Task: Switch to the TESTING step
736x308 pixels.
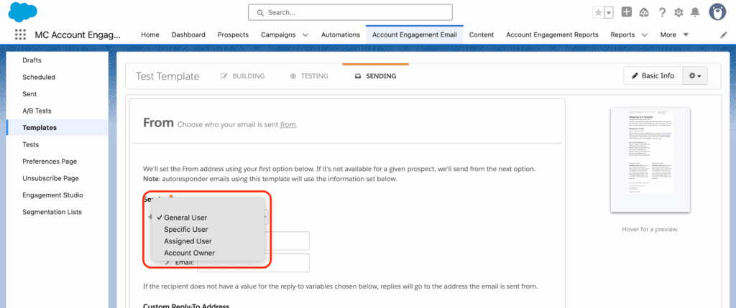Action: click(x=309, y=76)
